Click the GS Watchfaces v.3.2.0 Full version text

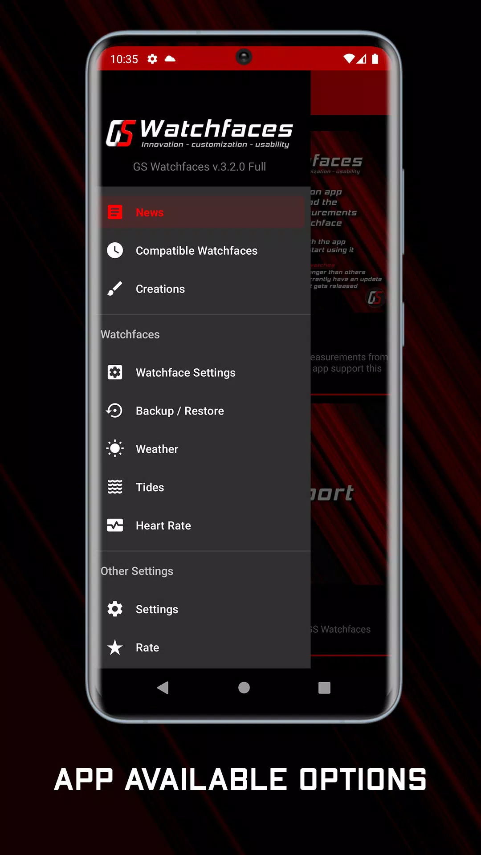200,167
